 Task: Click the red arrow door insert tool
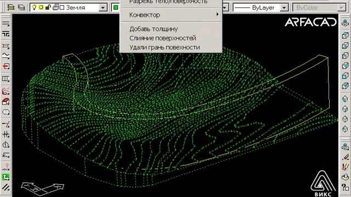click(6, 66)
